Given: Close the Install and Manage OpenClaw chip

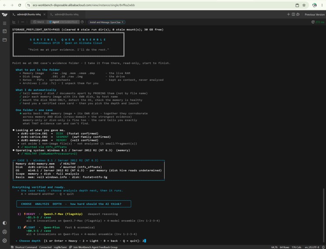Looking at the screenshot, I should 122,22.
